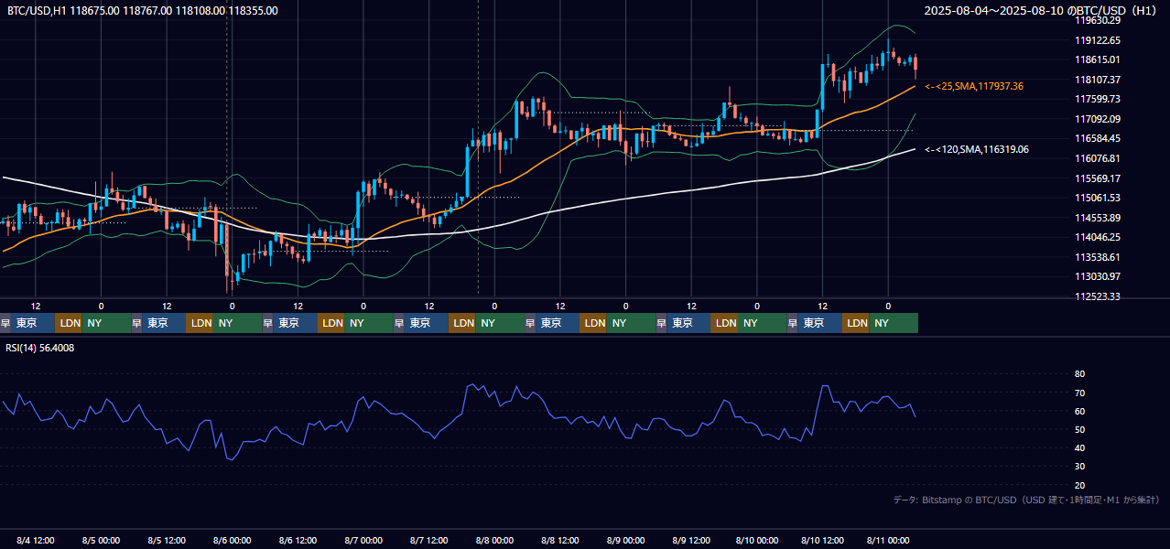The width and height of the screenshot is (1170, 549).
Task: Click the Bitstamp data source note
Action: [x=1026, y=500]
